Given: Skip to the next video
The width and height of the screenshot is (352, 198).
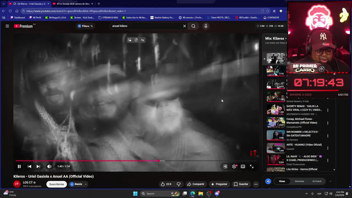Looking at the screenshot, I should 38,166.
